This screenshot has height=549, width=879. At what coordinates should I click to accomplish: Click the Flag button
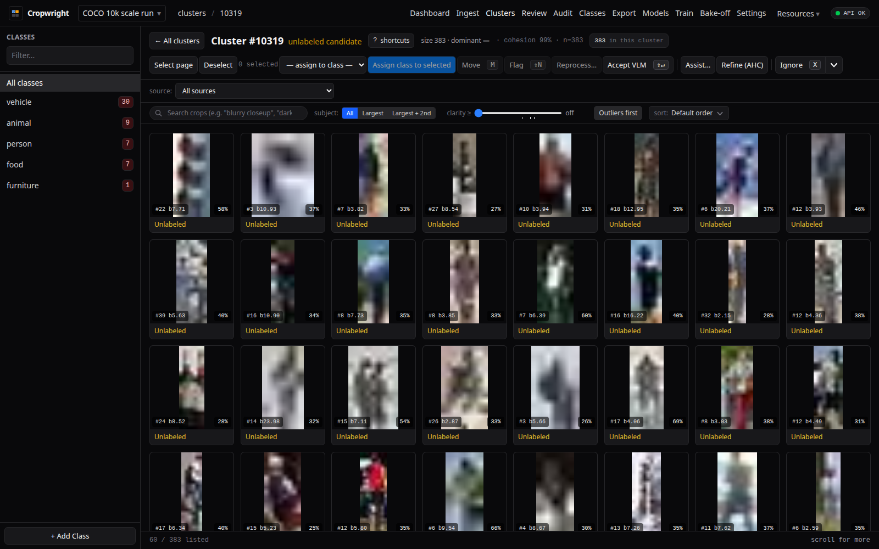[x=526, y=65]
